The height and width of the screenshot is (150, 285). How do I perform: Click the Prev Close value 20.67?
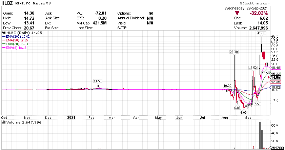[29, 28]
